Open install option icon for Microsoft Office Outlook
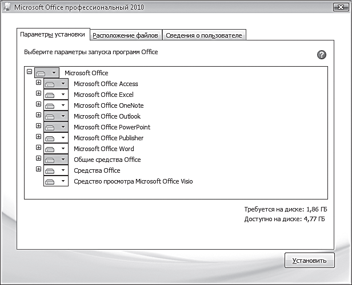The height and width of the screenshot is (285, 352). (x=50, y=116)
